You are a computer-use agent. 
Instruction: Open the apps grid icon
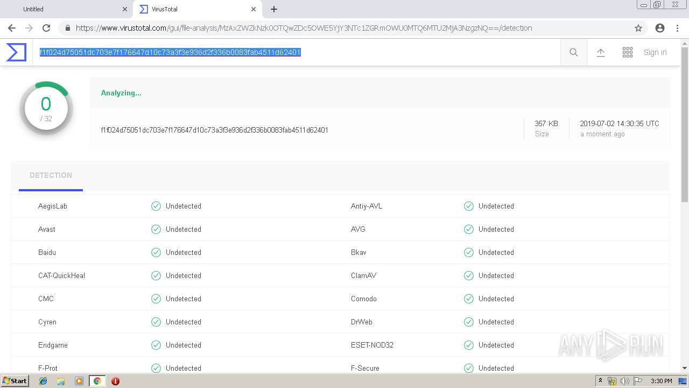click(x=628, y=52)
